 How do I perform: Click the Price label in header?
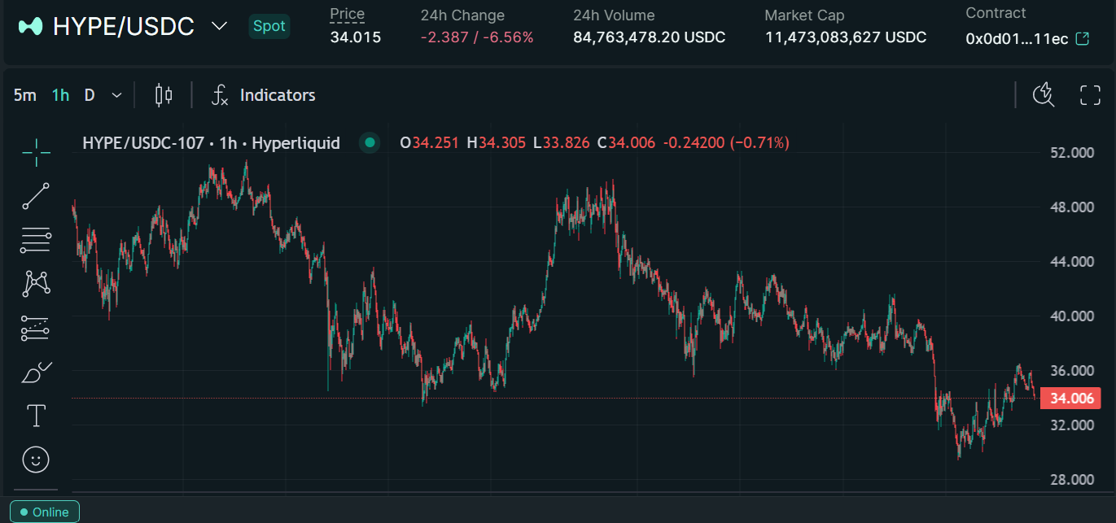point(348,14)
